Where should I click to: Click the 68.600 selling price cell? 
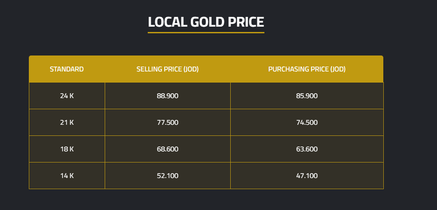coord(167,149)
